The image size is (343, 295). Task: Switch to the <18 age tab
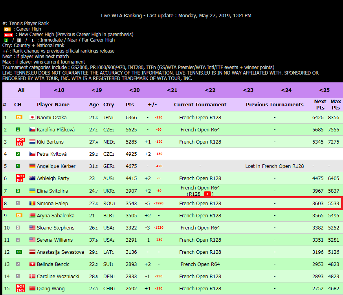pyautogui.click(x=59, y=90)
